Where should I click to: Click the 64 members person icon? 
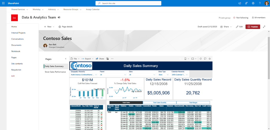click(x=253, y=18)
